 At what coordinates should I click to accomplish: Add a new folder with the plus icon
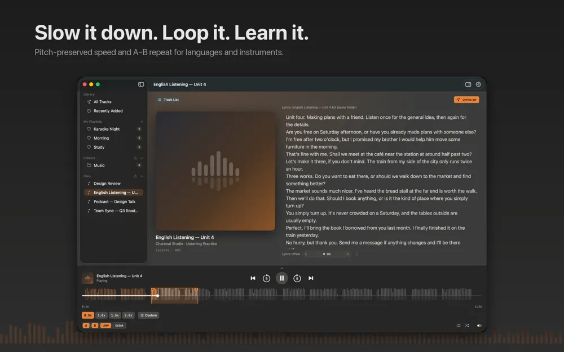(142, 158)
